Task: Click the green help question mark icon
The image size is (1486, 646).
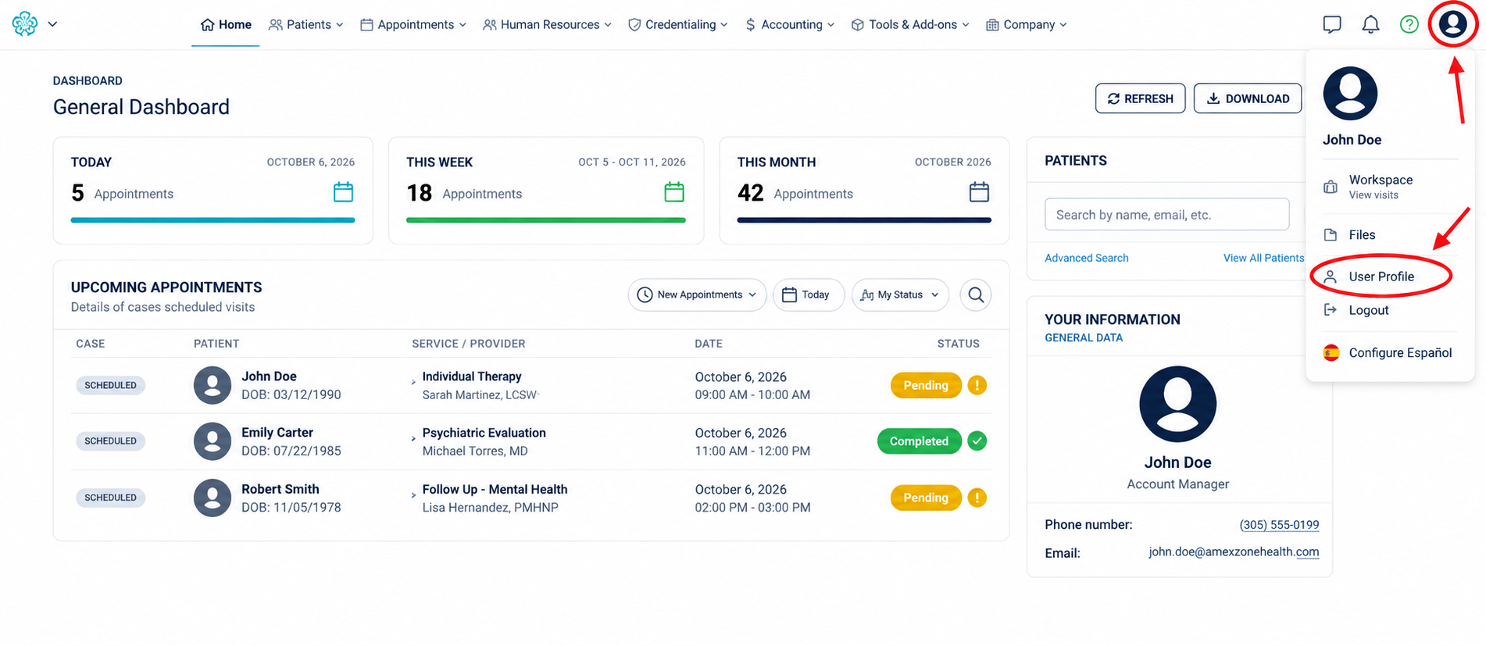Action: pos(1409,24)
